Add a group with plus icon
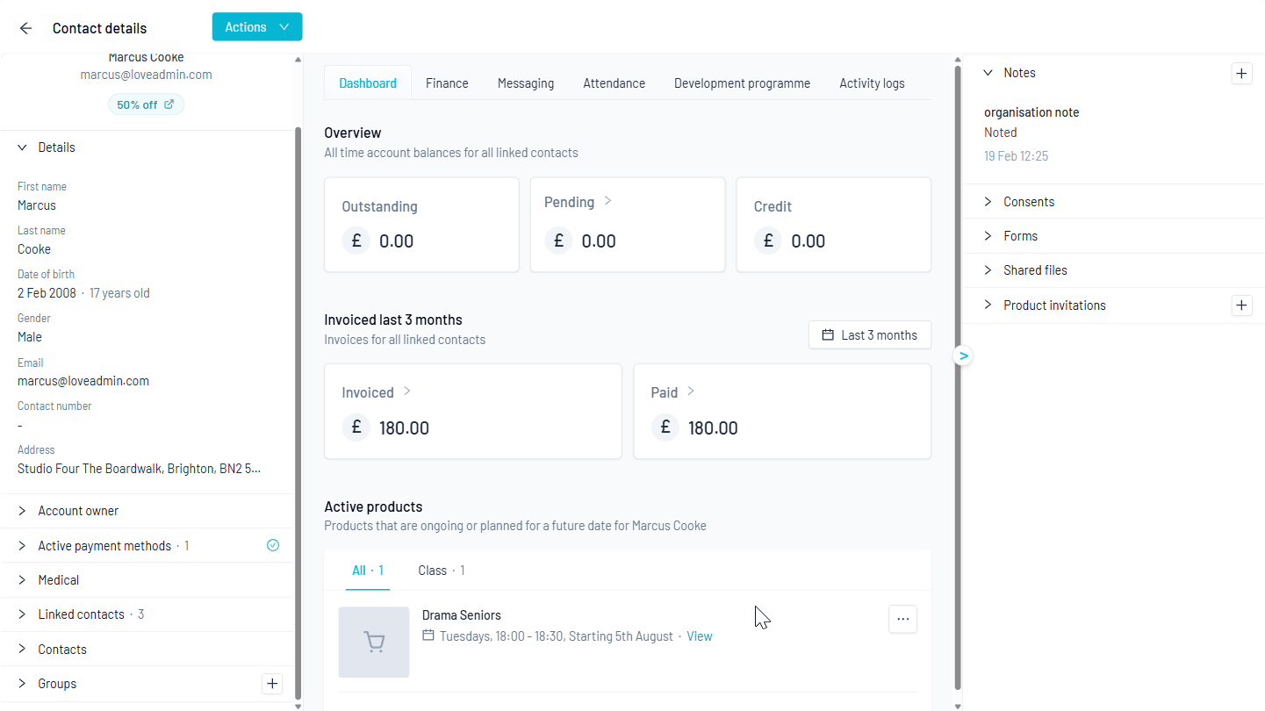Image resolution: width=1265 pixels, height=711 pixels. (x=272, y=684)
